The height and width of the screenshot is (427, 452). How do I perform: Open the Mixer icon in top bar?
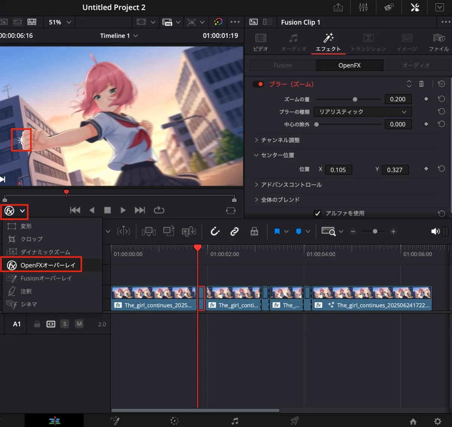(x=363, y=8)
